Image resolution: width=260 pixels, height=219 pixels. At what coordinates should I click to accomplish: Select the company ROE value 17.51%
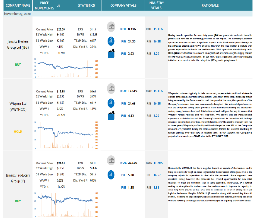point(132,91)
